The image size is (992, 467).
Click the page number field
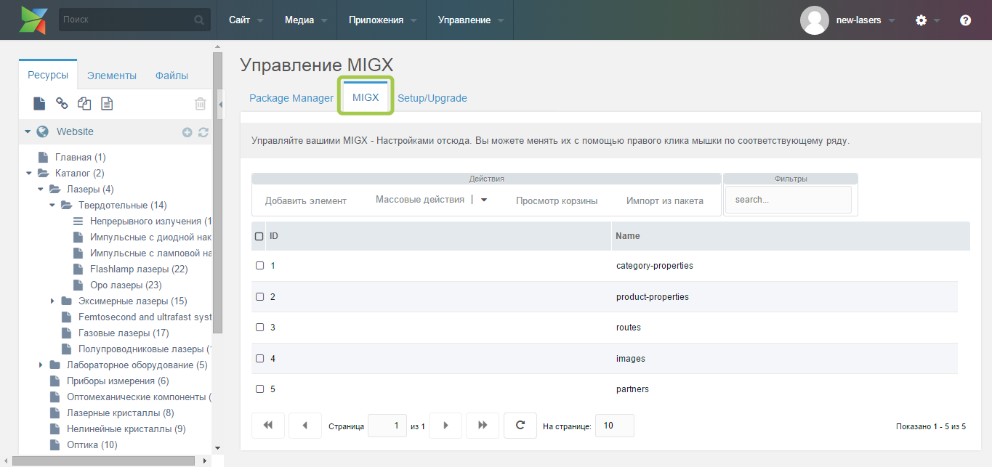[x=387, y=426]
